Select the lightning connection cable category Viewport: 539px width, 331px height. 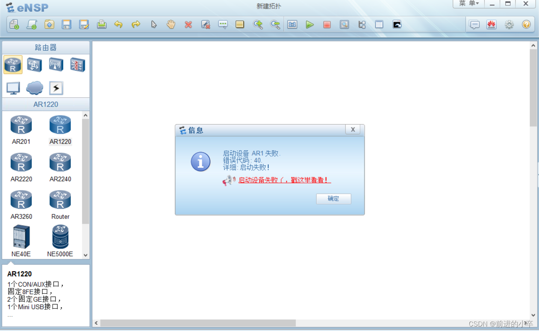coord(56,88)
